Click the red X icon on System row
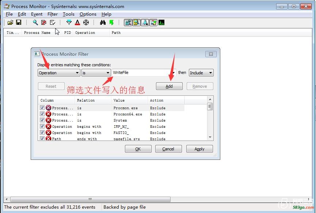 click(x=48, y=120)
